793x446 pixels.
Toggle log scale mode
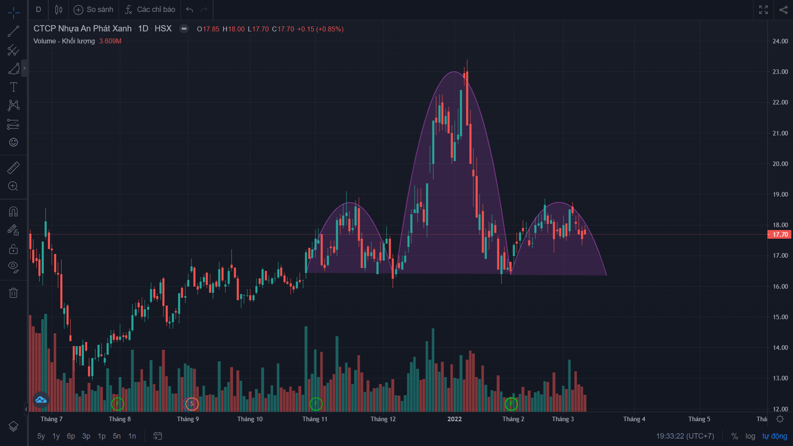pyautogui.click(x=750, y=436)
